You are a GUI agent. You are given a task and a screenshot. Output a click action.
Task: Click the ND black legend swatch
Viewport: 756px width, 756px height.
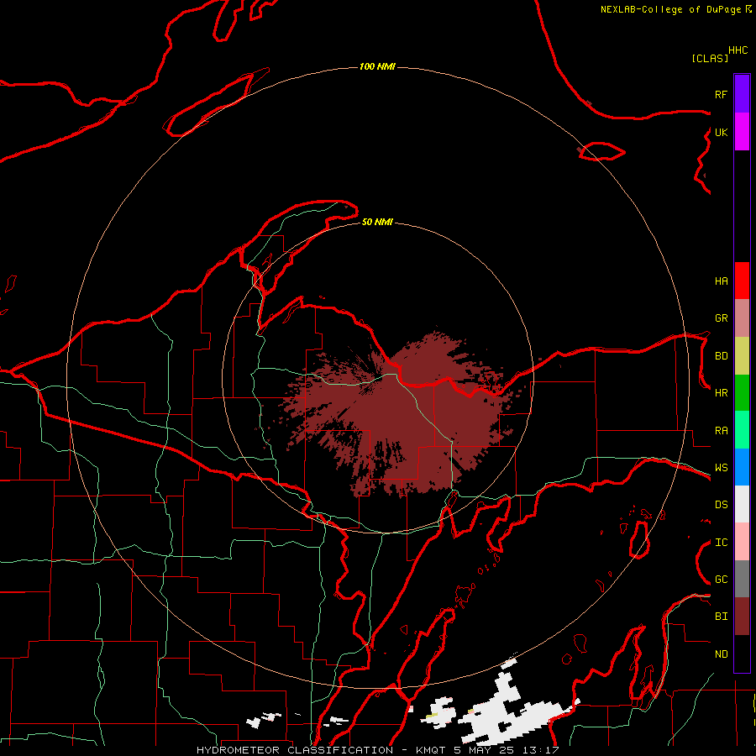point(742,654)
